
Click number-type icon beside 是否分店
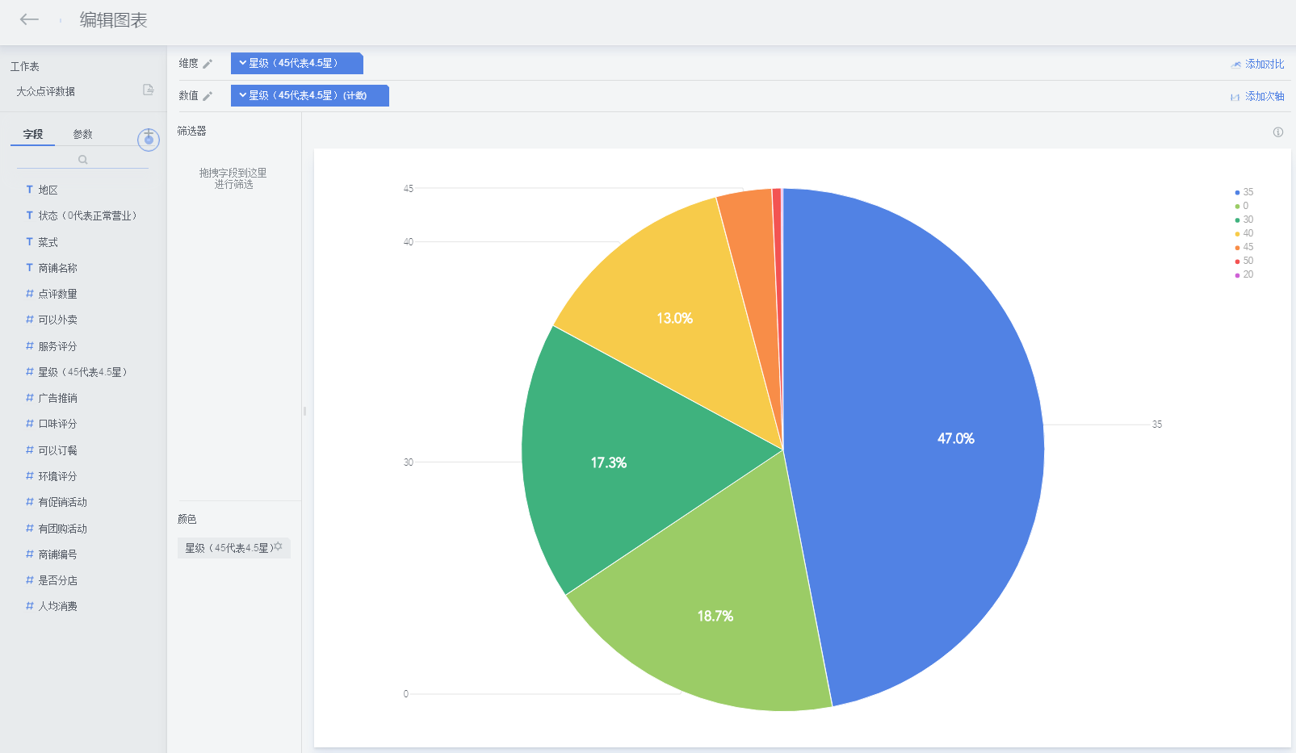point(29,580)
